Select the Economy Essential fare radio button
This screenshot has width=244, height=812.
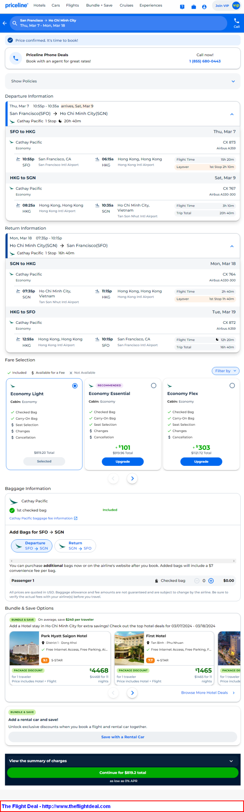click(x=154, y=386)
